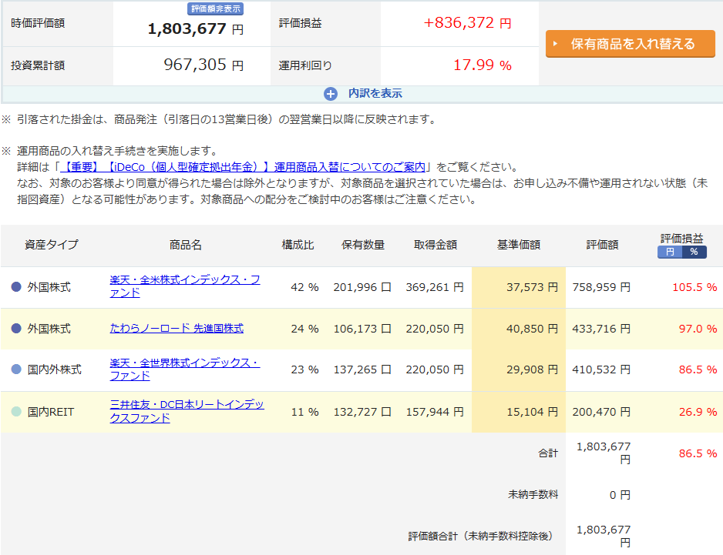Click the 構成比 column header
The width and height of the screenshot is (723, 555).
pos(298,245)
